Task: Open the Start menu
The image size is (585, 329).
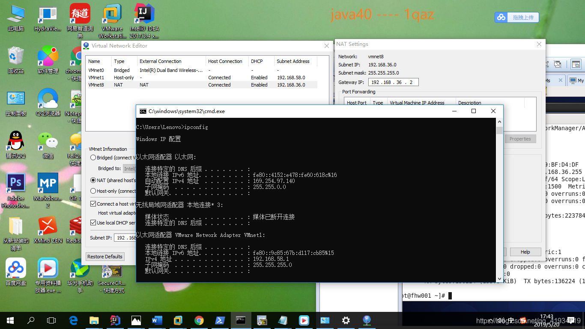Action: click(10, 320)
